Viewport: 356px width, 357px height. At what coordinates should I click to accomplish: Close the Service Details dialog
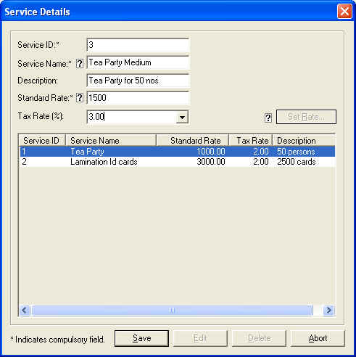344,12
